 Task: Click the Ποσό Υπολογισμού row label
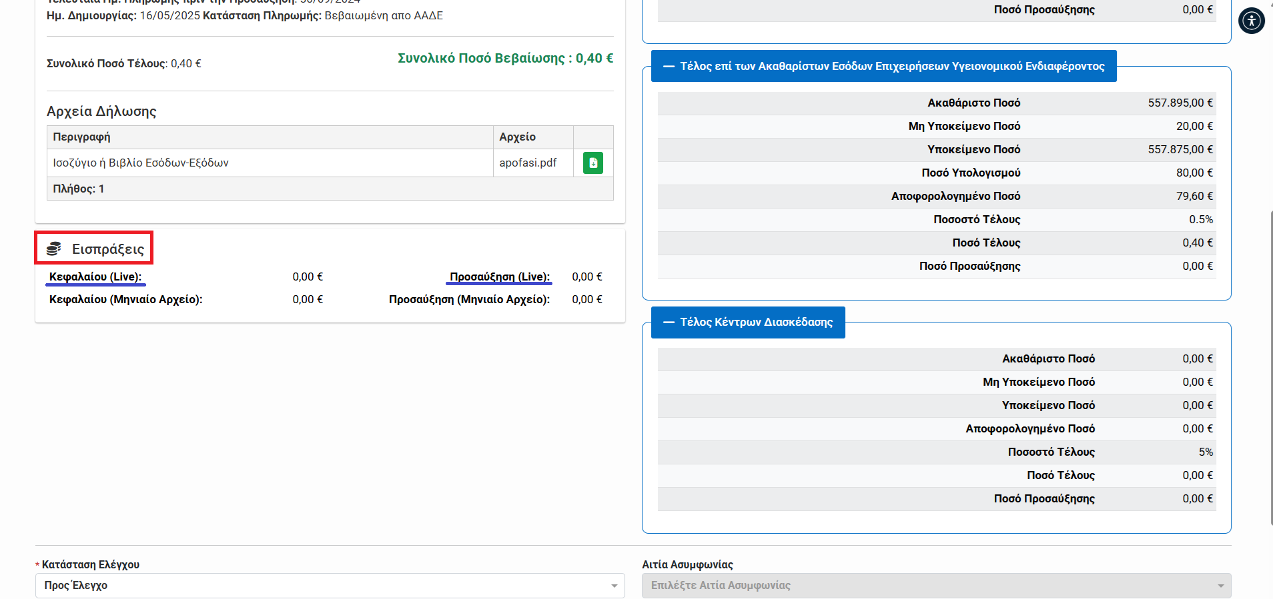[x=971, y=173]
